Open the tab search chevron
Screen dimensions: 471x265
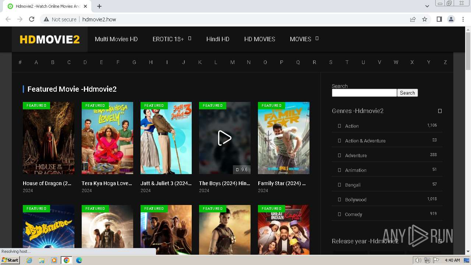[x=427, y=6]
